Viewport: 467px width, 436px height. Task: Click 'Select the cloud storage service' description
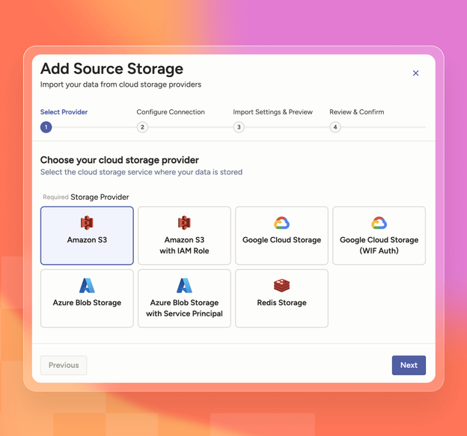(x=141, y=172)
